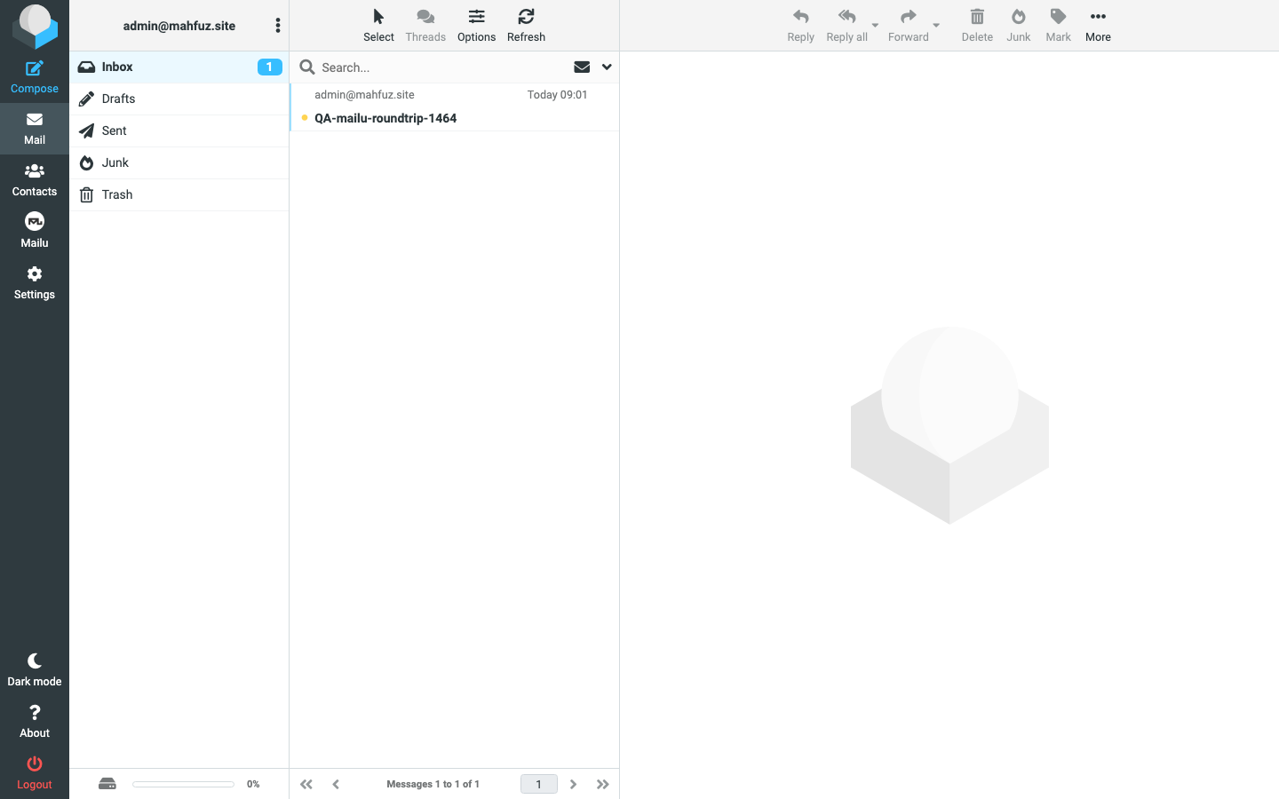1279x799 pixels.
Task: Click the admin@mahfuz.site account header
Action: pyautogui.click(x=179, y=26)
